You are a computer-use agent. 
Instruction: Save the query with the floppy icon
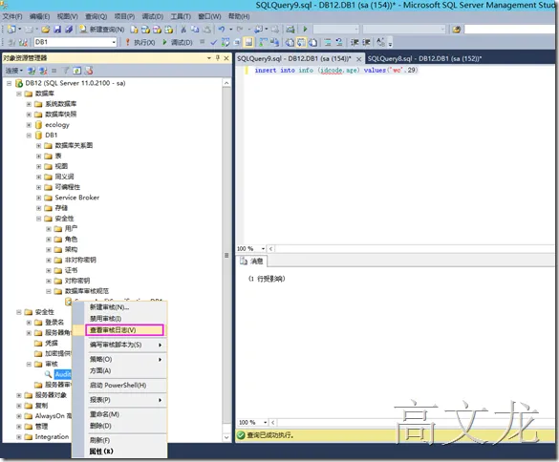tap(57, 30)
